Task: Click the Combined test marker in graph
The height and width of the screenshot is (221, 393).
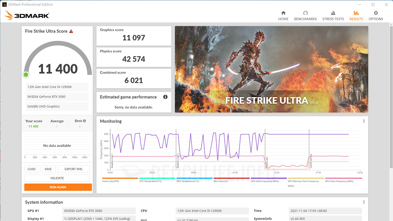Action: tap(311, 161)
